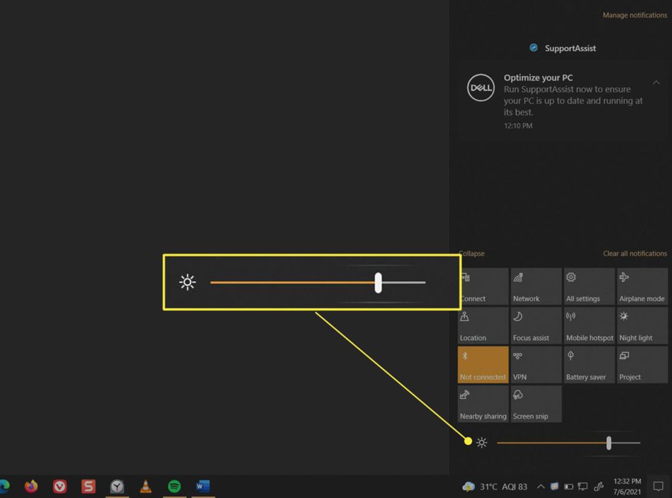
Task: Open All settings tile
Action: pyautogui.click(x=589, y=286)
